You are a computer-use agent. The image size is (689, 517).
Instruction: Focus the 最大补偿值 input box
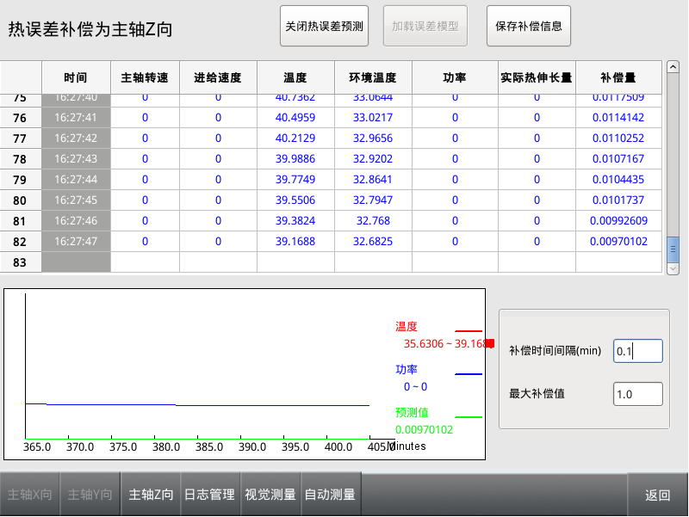(x=637, y=394)
